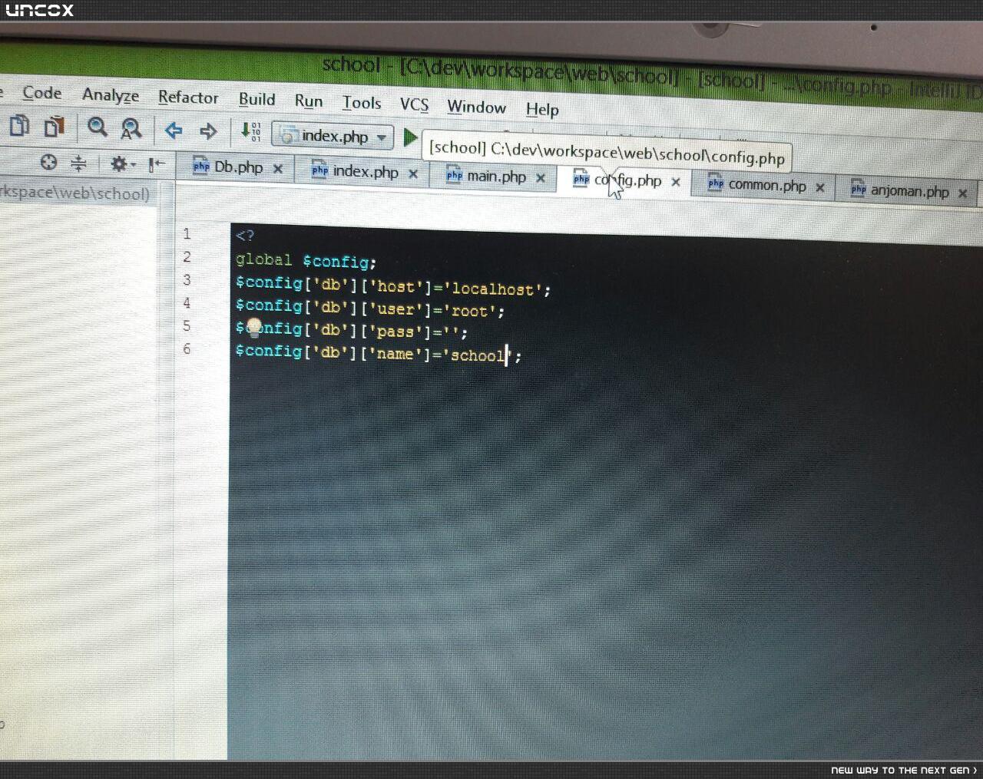Open the Refactor menu
Viewport: 983px width, 779px height.
click(x=188, y=97)
